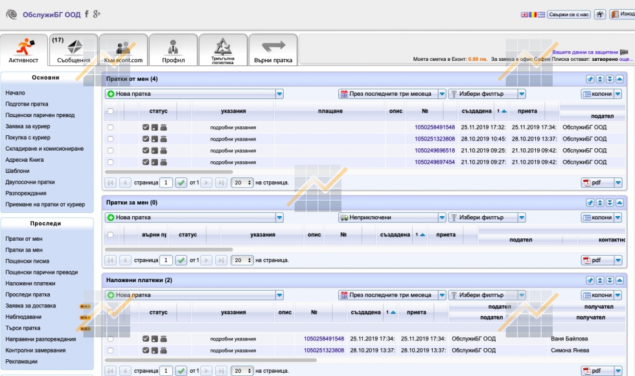
Task: Toggle select-all checkbox in Пратки от мен header
Action: pos(111,111)
